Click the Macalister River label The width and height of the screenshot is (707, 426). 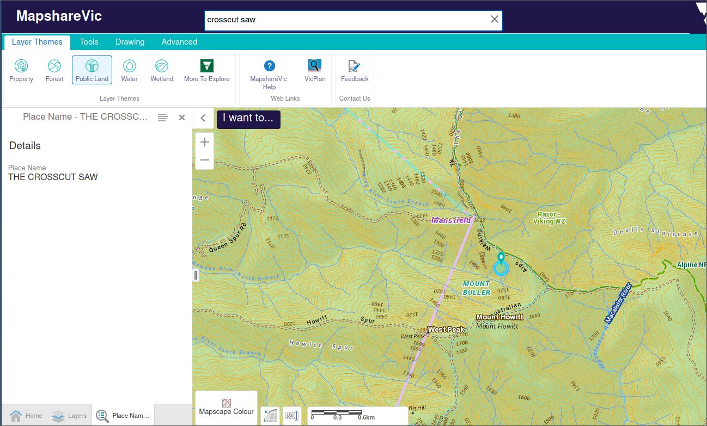click(x=618, y=303)
